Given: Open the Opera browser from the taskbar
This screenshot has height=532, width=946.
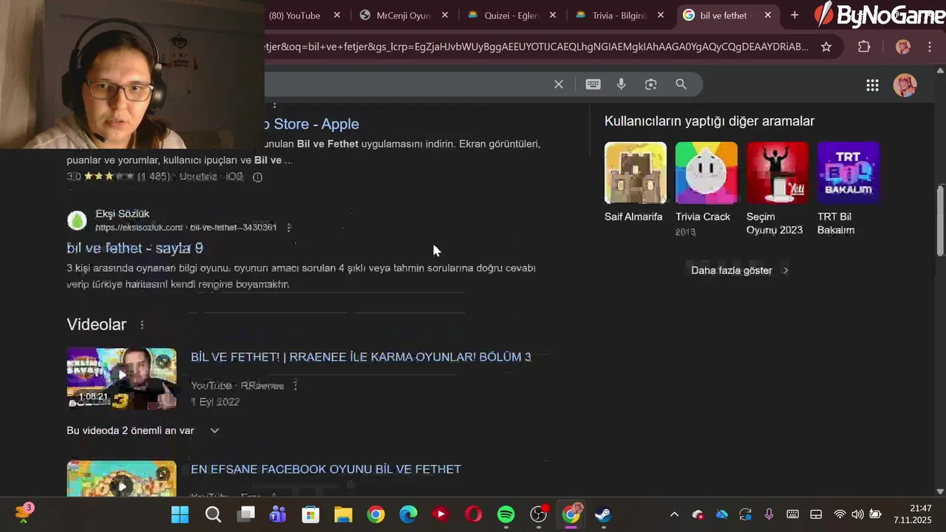Looking at the screenshot, I should 473,514.
